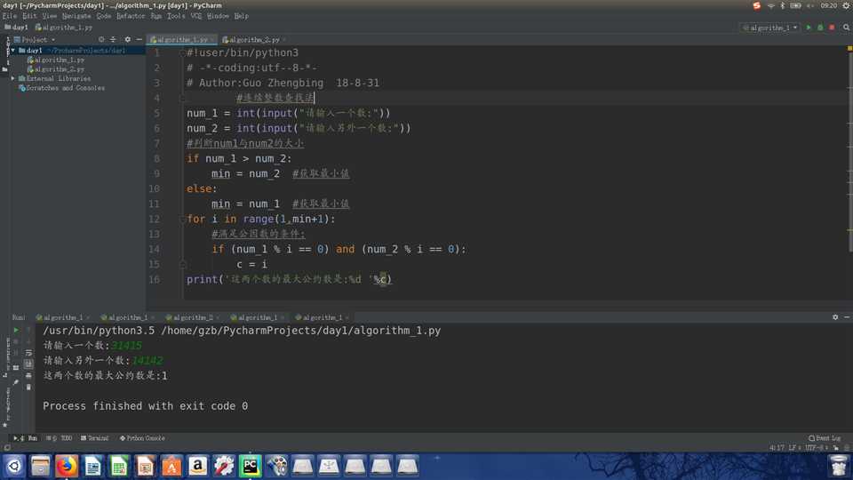Hide the Run panel with the minus icon
The width and height of the screenshot is (853, 480).
(847, 317)
